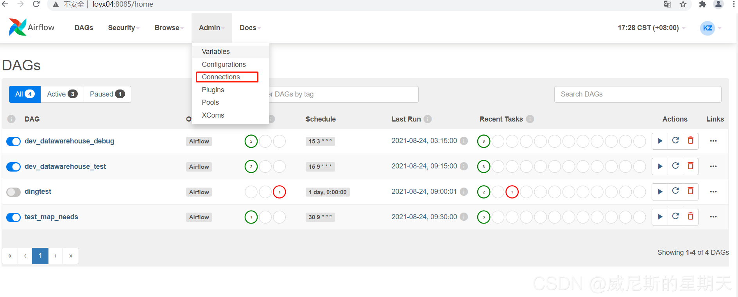This screenshot has height=297, width=738.
Task: Go to DAGs in the top navigation
Action: pos(84,28)
